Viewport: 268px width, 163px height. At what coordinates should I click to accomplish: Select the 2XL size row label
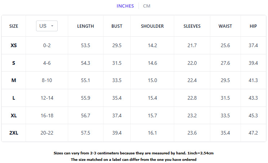14,133
